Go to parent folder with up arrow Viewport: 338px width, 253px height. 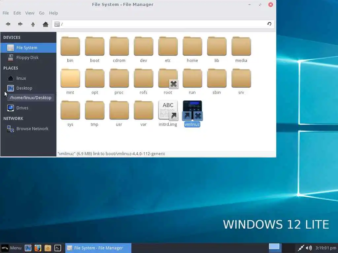click(33, 24)
